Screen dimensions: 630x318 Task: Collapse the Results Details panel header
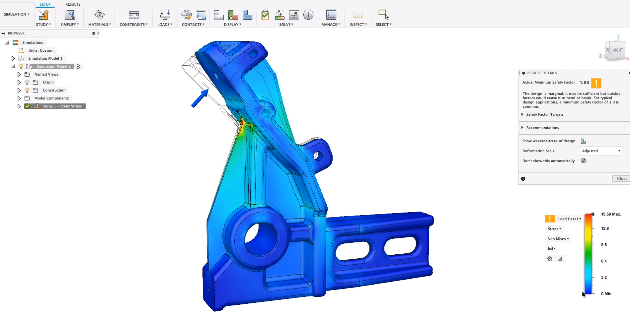pos(523,73)
